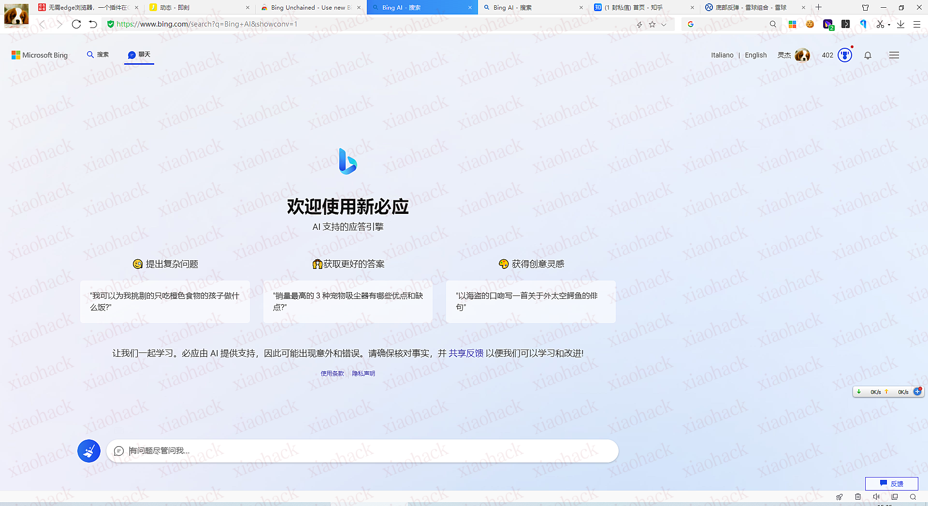928x506 pixels.
Task: Click the chat question input field
Action: [x=362, y=450]
